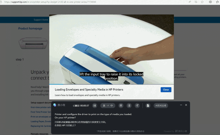Viewport: 220px width, 135px height.
Task: Click the site info lock icon left of the URL
Action: click(1, 2)
